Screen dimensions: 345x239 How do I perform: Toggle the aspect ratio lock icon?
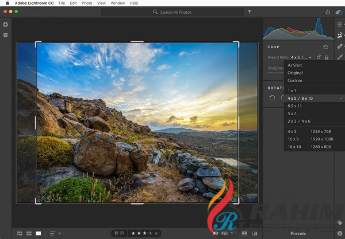[x=327, y=57]
